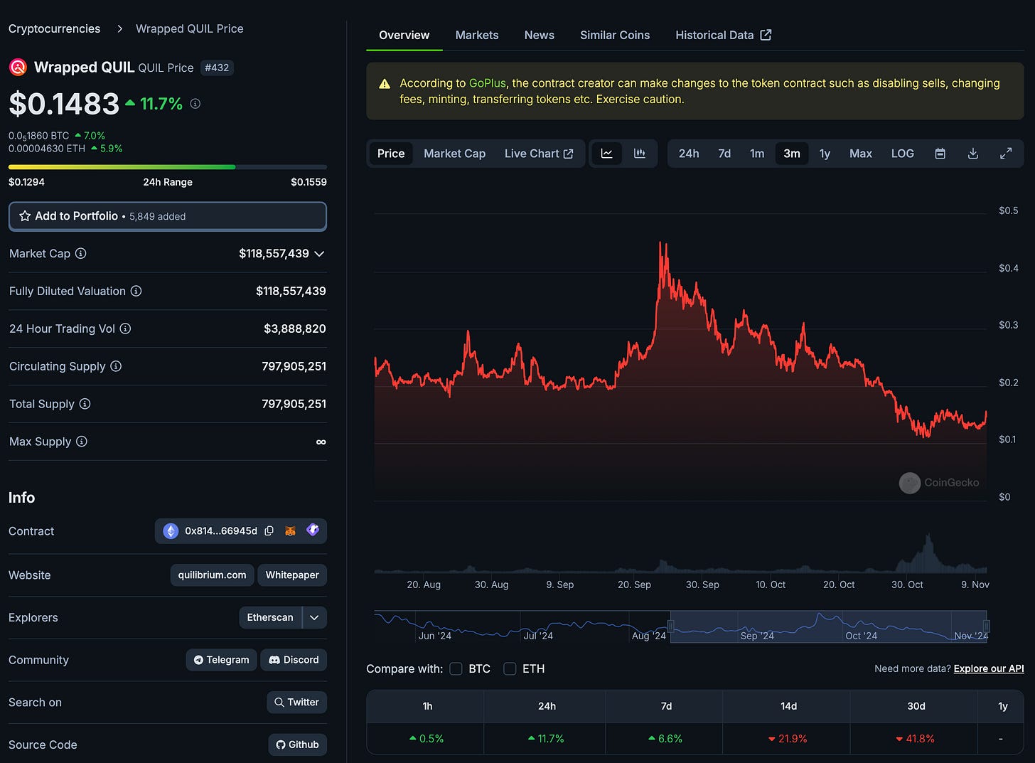The height and width of the screenshot is (763, 1035).
Task: Switch to candlestick chart icon
Action: (640, 154)
